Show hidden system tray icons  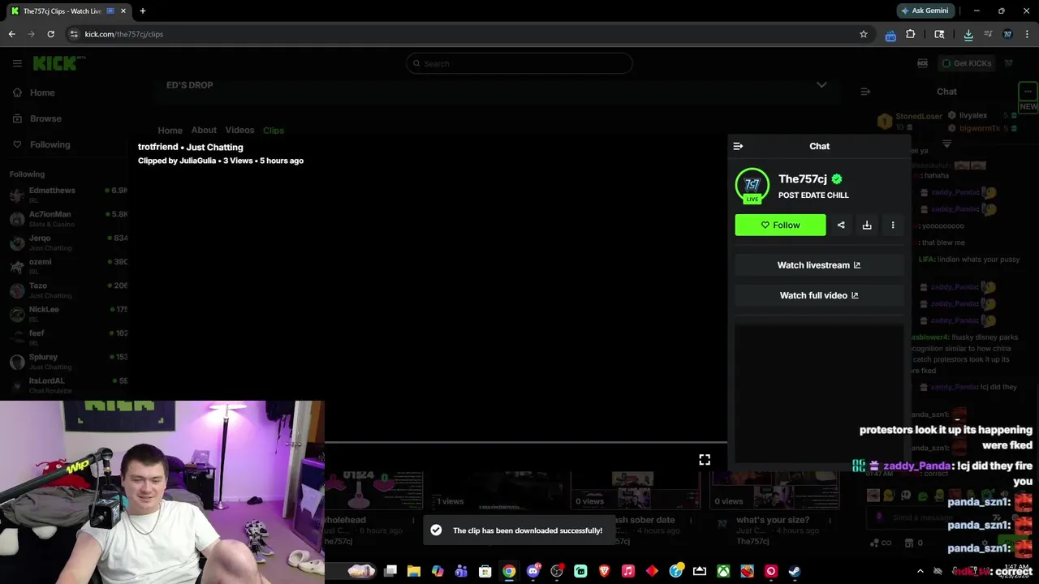pos(920,571)
